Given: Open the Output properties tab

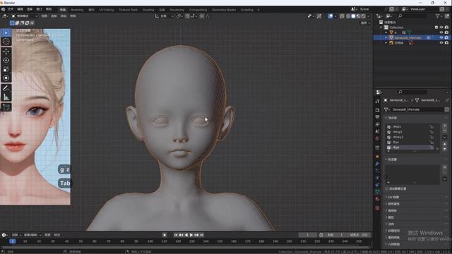Looking at the screenshot, I should (377, 117).
